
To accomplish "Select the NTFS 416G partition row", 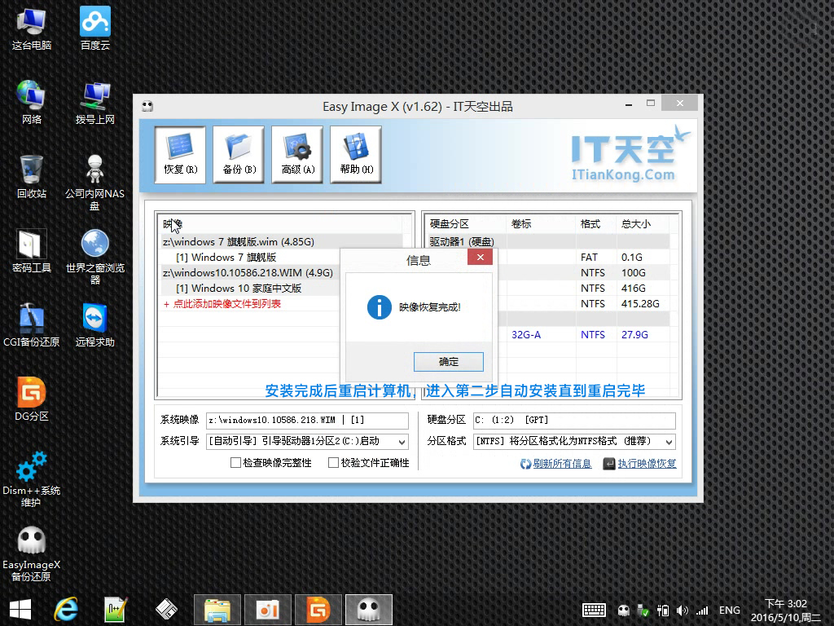I will (x=585, y=288).
